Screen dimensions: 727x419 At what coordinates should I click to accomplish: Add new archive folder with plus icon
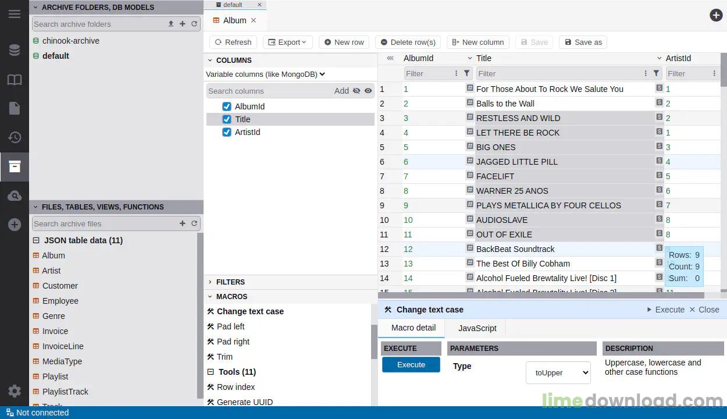click(183, 24)
